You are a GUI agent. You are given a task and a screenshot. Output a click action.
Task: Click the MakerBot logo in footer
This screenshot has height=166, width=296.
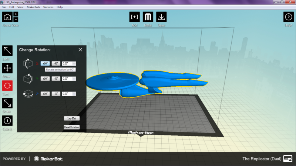tap(48, 159)
